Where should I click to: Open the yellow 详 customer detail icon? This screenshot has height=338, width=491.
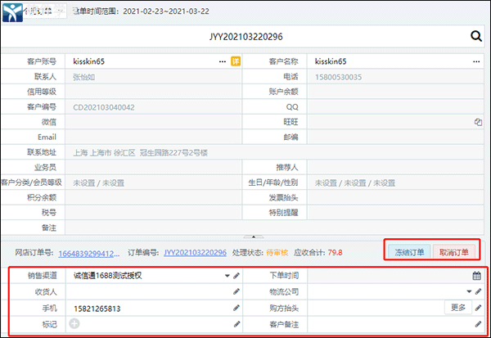[236, 61]
